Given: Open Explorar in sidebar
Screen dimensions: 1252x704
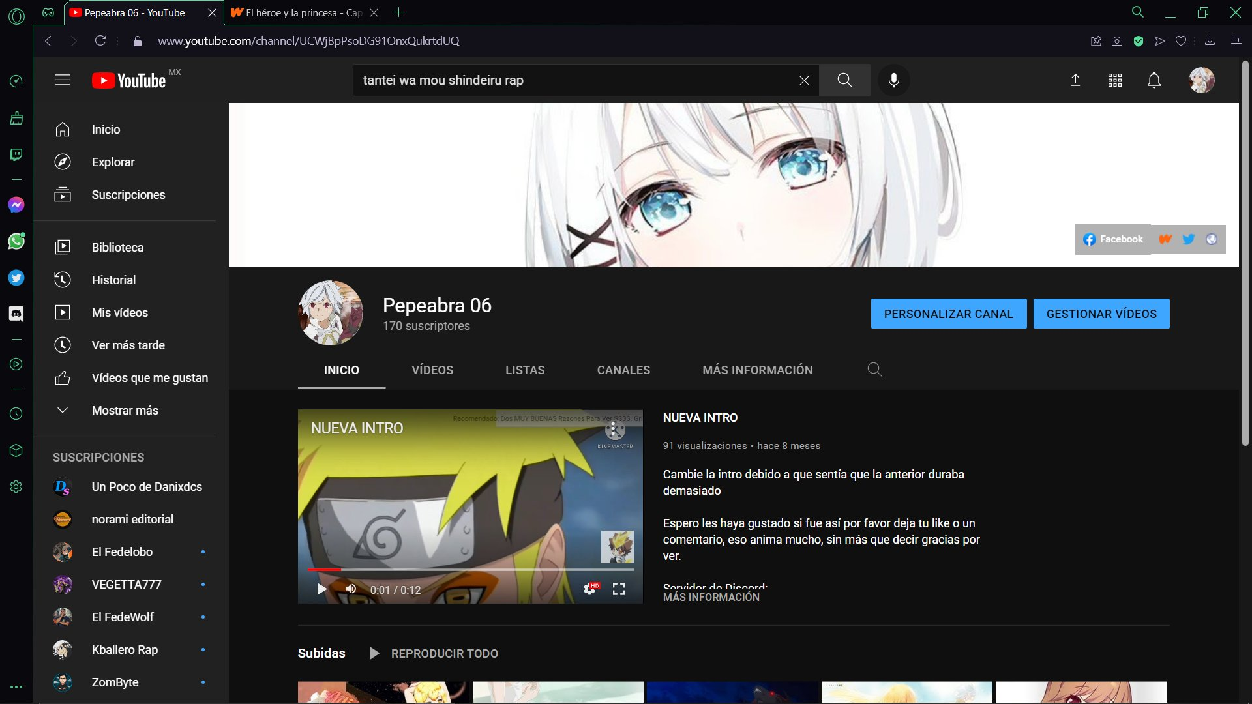Looking at the screenshot, I should click(125, 162).
